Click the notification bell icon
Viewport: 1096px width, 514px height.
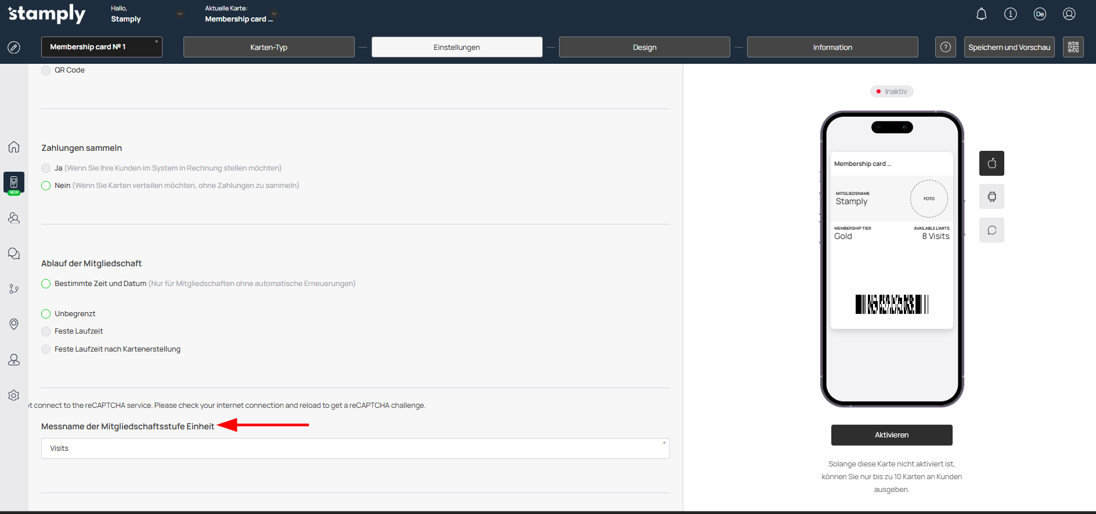tap(981, 14)
